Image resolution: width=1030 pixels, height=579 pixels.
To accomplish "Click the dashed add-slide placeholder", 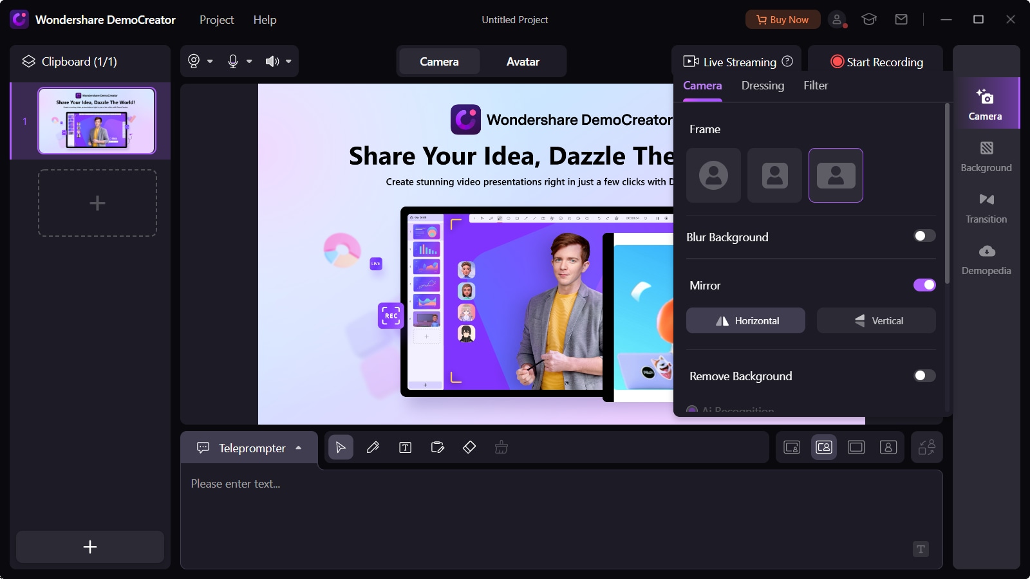I will 97,203.
